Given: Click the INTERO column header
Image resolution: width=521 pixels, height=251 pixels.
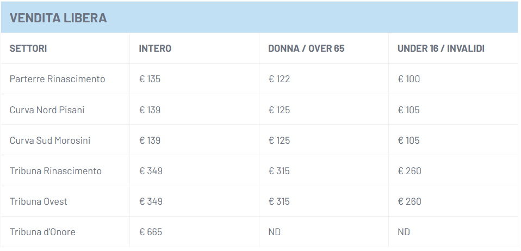Looking at the screenshot, I should (x=155, y=48).
